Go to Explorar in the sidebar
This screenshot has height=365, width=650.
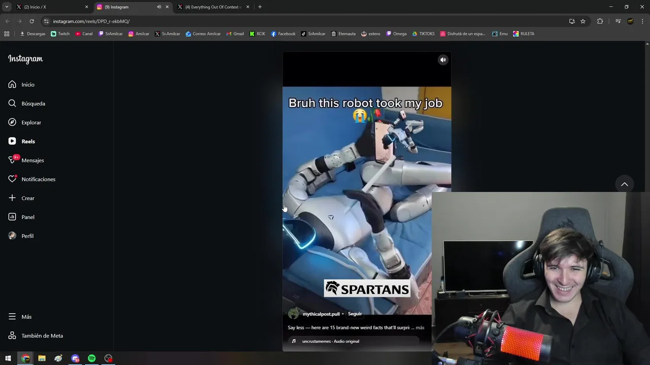[25, 123]
